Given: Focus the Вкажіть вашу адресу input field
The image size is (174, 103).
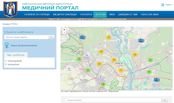Looking at the screenshot, I should 26,37.
